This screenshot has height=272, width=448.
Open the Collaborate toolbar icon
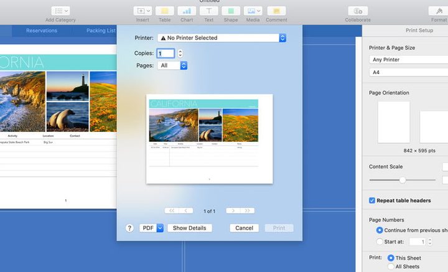pos(358,11)
